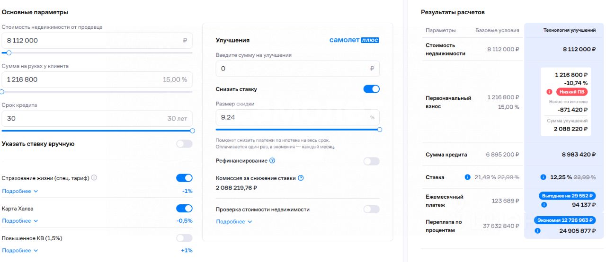
Task: Turn off Карта Халва toggle
Action: click(x=184, y=209)
